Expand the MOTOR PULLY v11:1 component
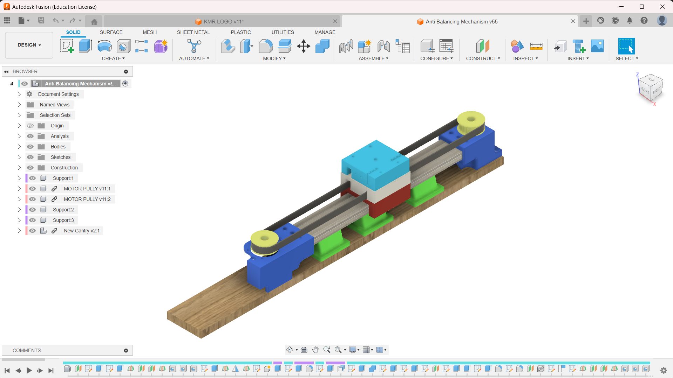This screenshot has width=673, height=378. [x=19, y=189]
